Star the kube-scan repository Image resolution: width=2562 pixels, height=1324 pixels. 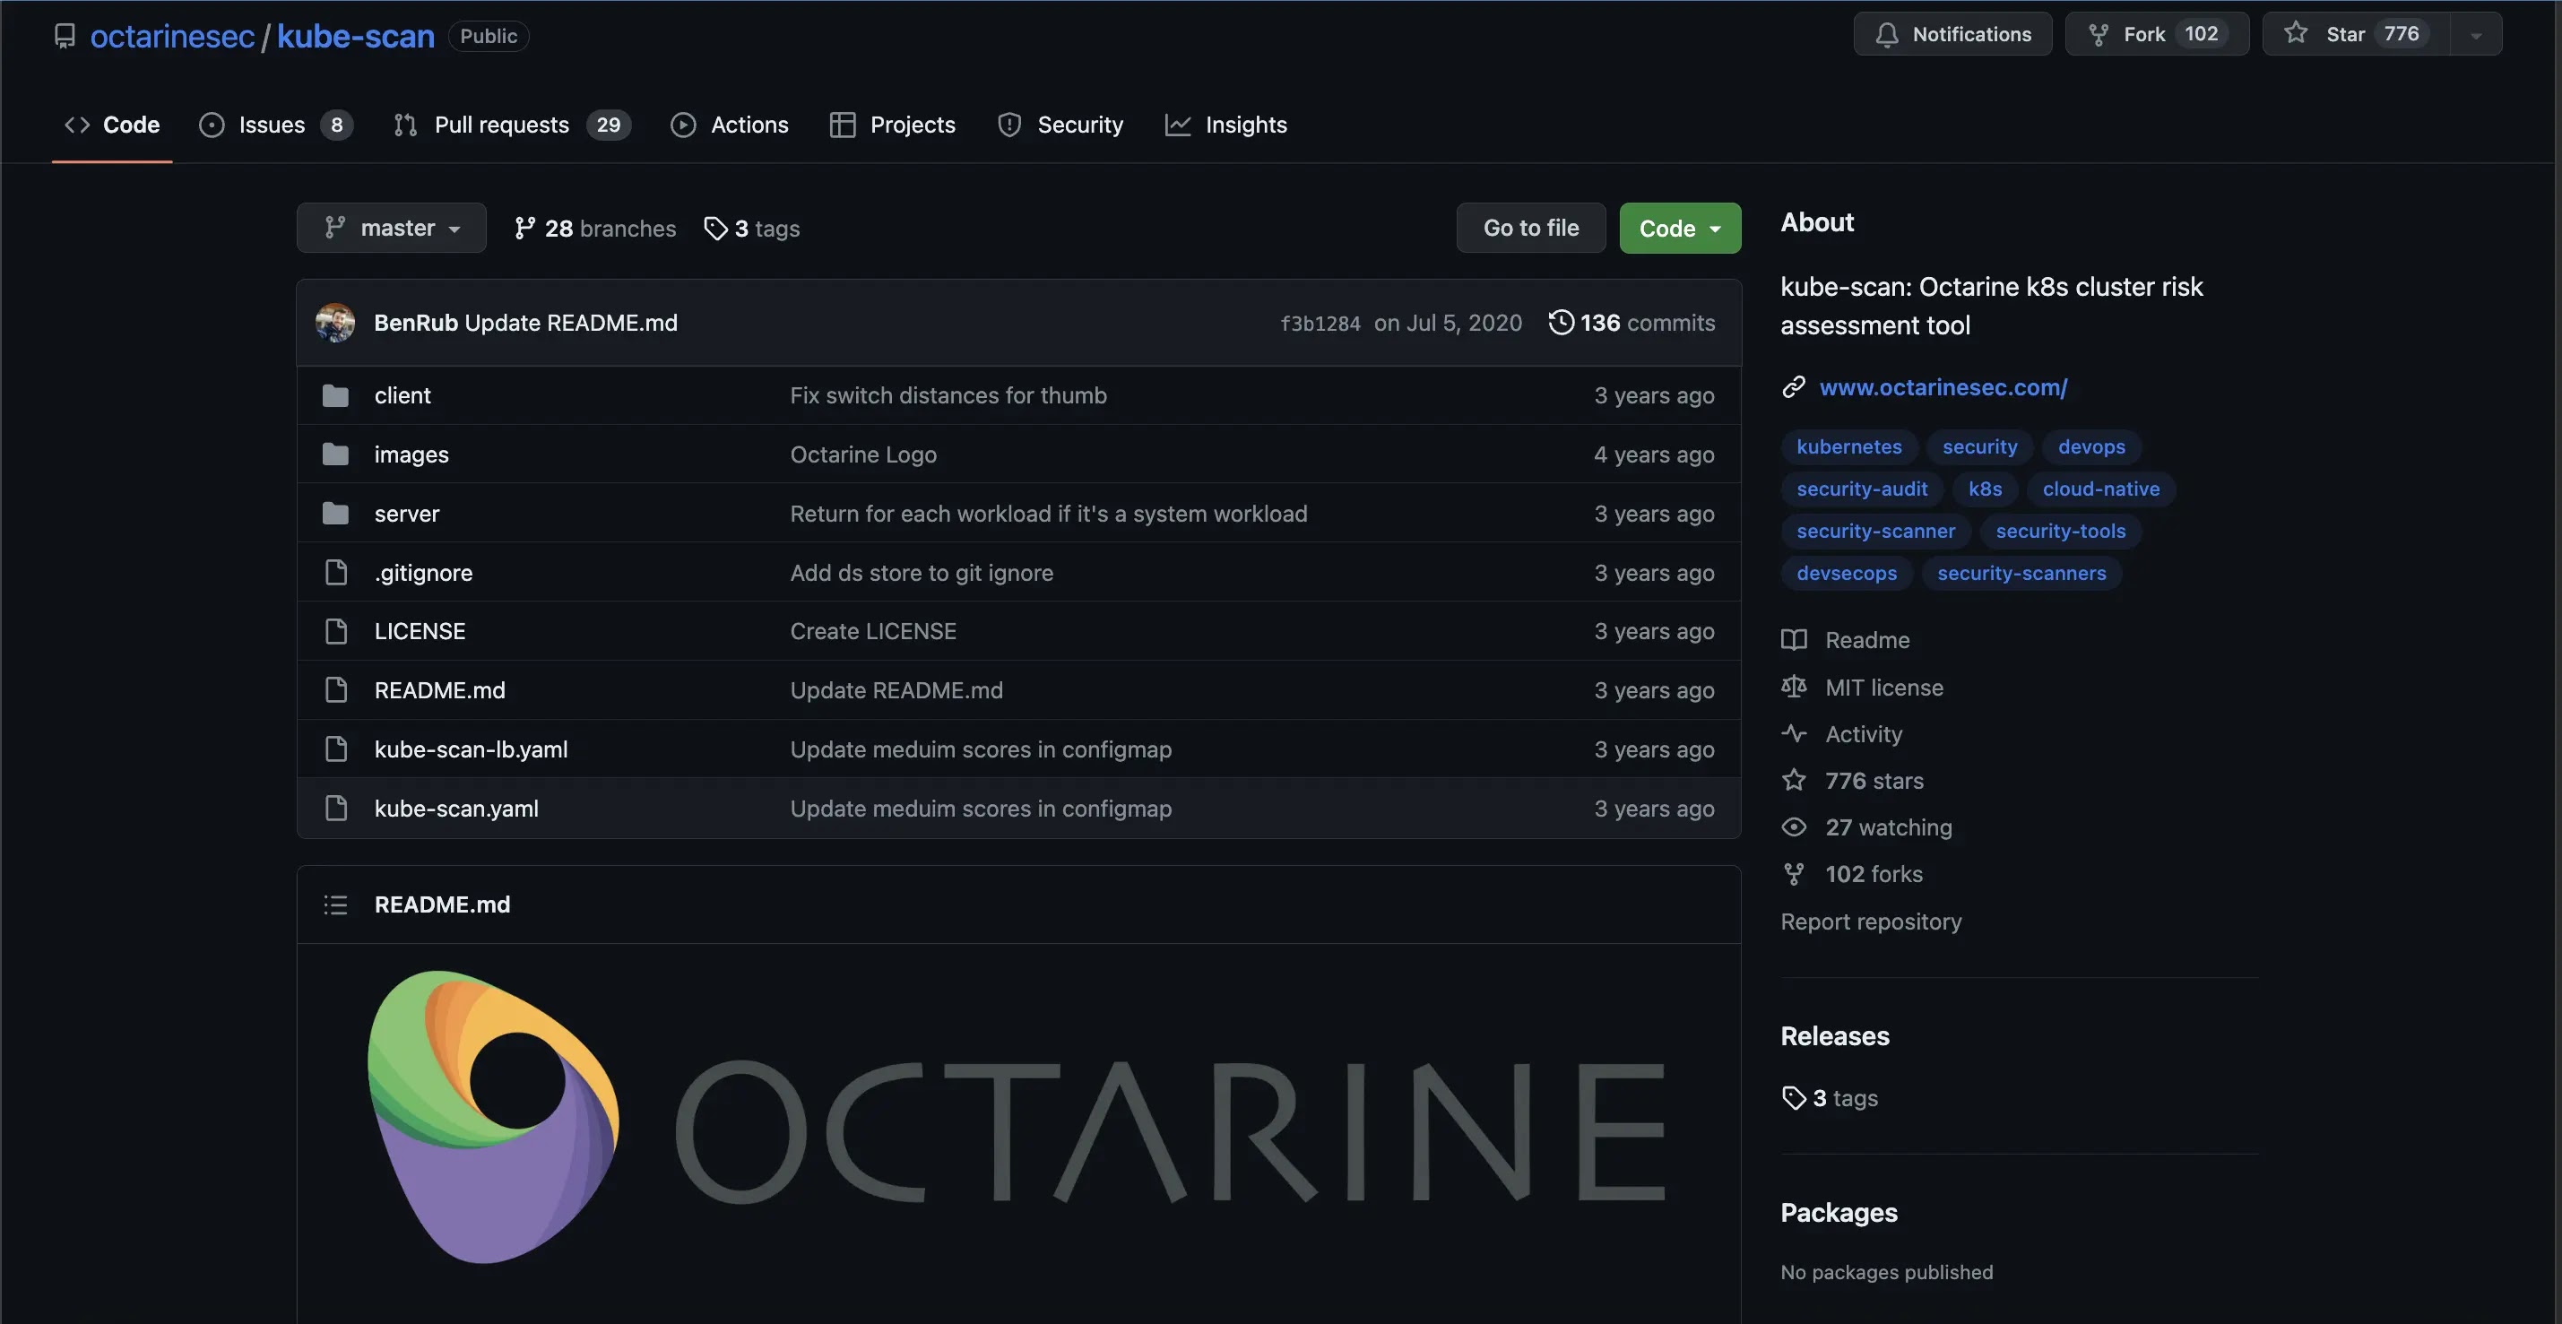(x=2355, y=34)
